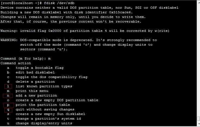
Task: Click the boxed 'n' command letter
Action: [8, 96]
